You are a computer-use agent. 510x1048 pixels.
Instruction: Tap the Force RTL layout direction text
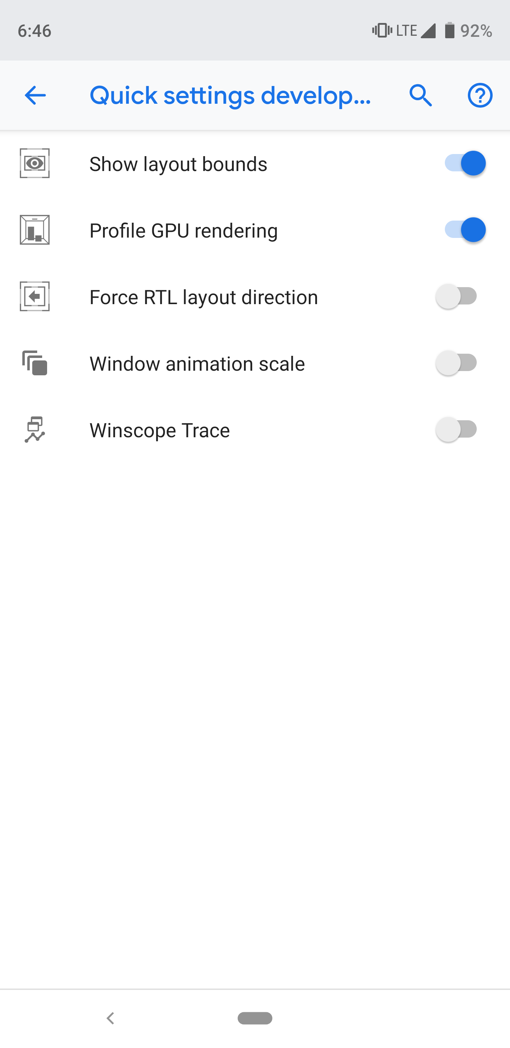coord(204,297)
